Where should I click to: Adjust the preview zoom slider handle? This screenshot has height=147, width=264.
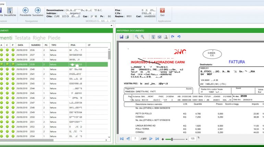172,139
